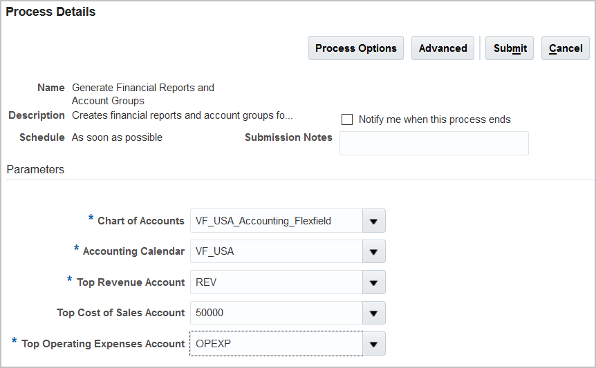Cancel the process details dialog
Screen dimensions: 596x368
pos(565,48)
